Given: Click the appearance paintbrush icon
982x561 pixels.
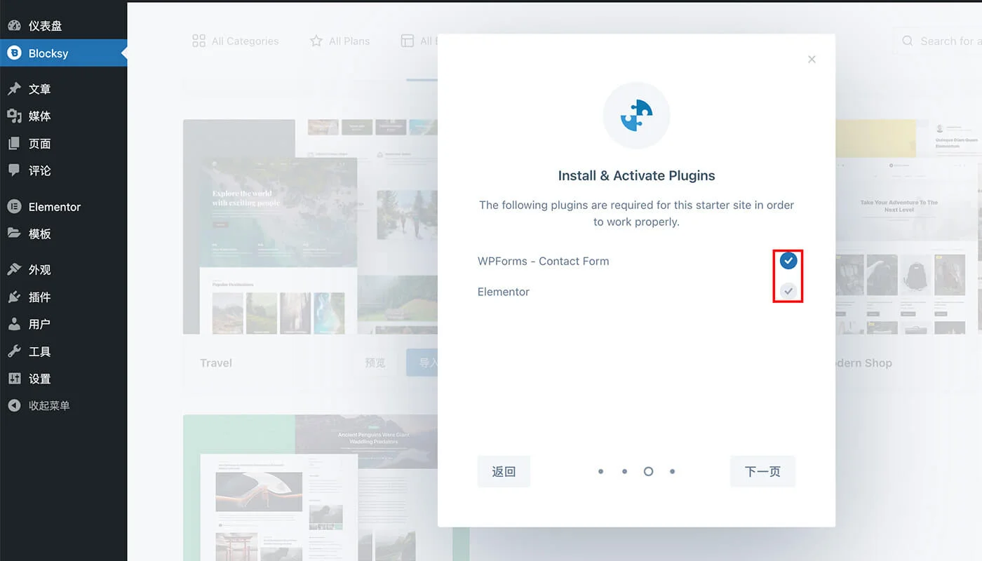Looking at the screenshot, I should (x=14, y=270).
